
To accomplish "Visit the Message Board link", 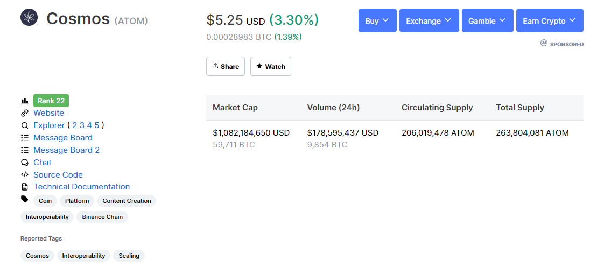I will pos(63,138).
